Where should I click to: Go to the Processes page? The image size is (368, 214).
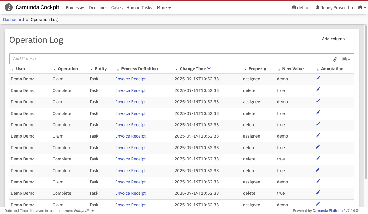pos(75,8)
